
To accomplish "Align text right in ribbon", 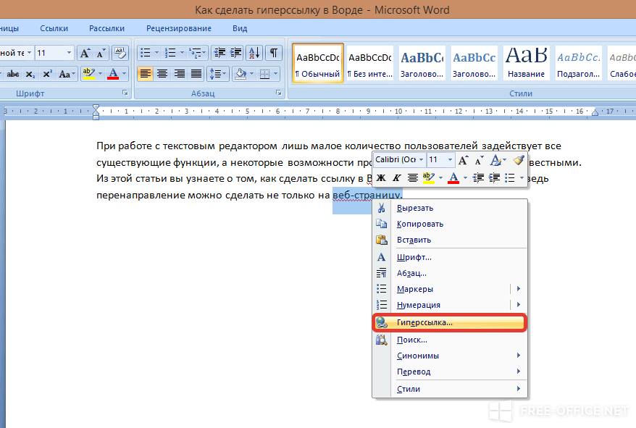I will (179, 74).
